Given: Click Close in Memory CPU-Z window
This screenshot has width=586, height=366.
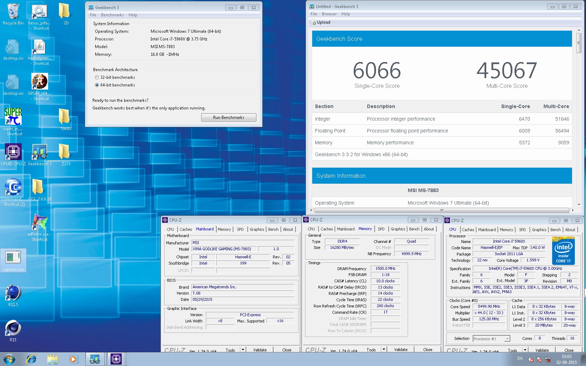Looking at the screenshot, I should 428,349.
